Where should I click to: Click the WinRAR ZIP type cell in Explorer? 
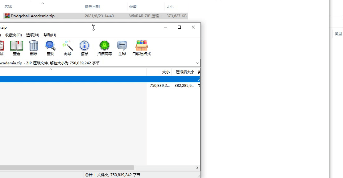[146, 16]
